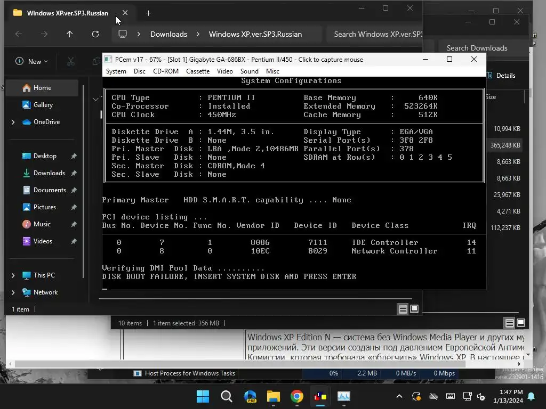This screenshot has width=546, height=409.
Task: Open the PCem System menu
Action: click(116, 71)
